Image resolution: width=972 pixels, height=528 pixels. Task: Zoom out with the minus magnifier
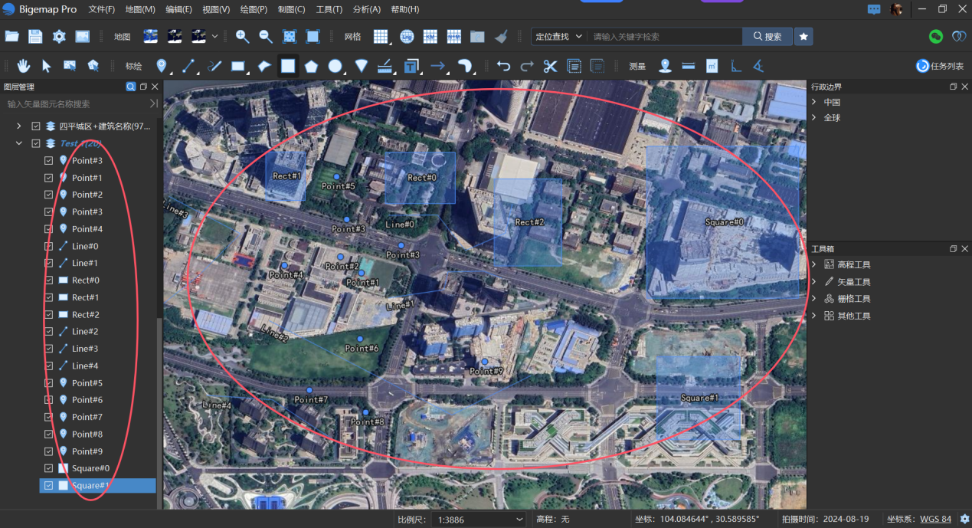pos(266,36)
